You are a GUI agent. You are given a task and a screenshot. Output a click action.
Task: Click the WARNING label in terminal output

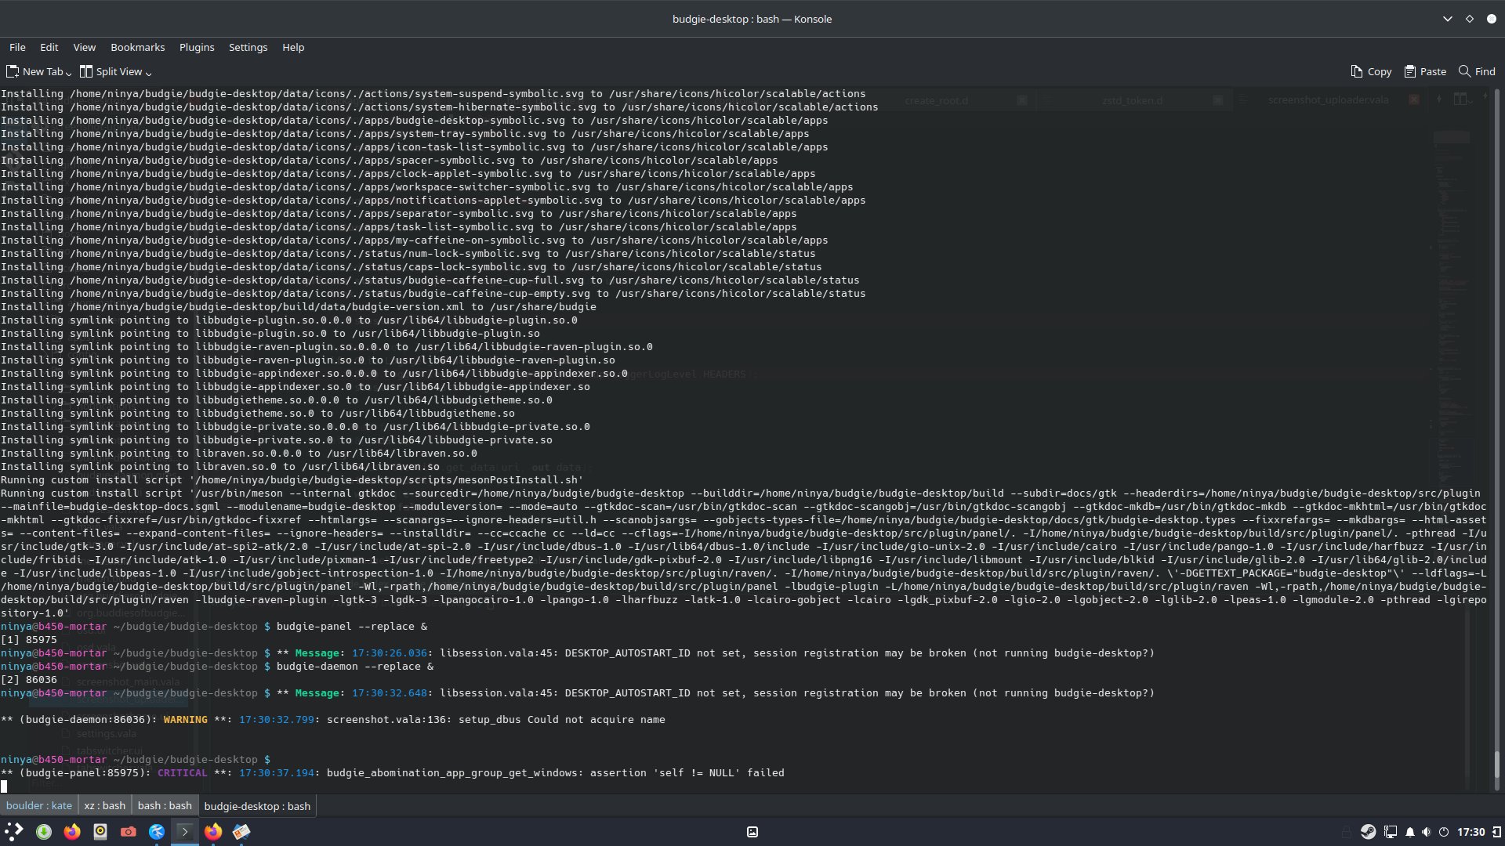pyautogui.click(x=186, y=719)
